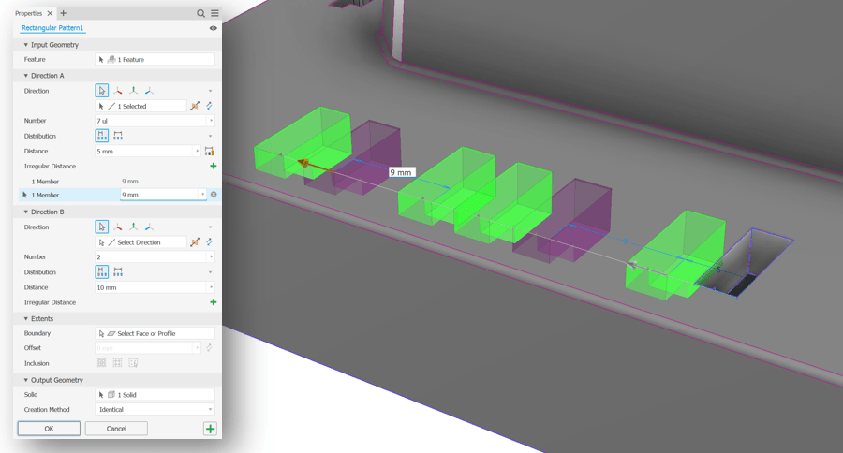Select the red X-axis direction in Direction A

pos(118,91)
